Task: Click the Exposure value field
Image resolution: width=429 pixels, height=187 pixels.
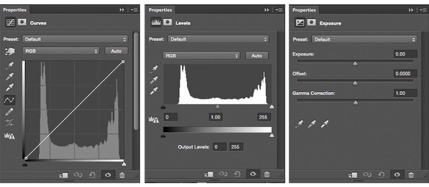Action: pyautogui.click(x=405, y=54)
